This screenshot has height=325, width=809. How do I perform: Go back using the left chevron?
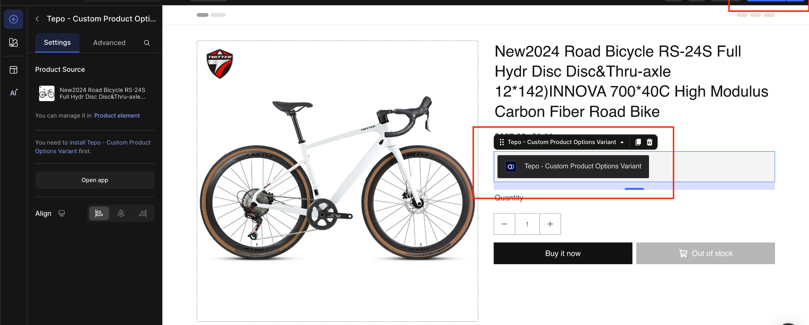point(37,19)
